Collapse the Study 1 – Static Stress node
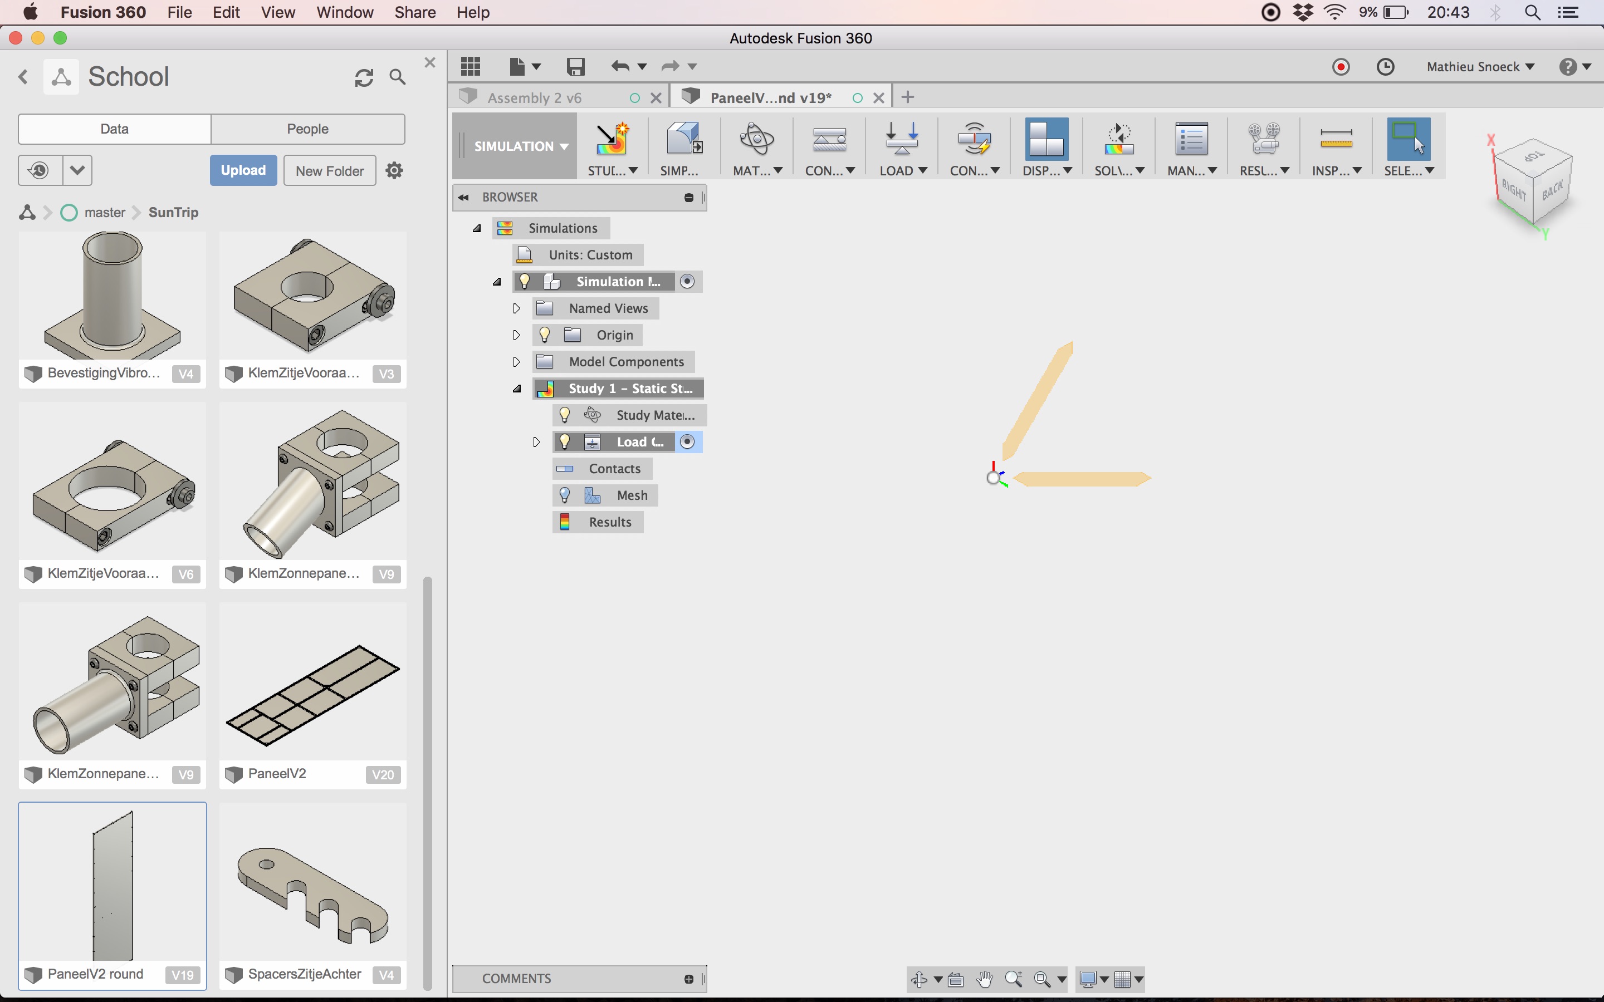The image size is (1604, 1002). pos(516,389)
